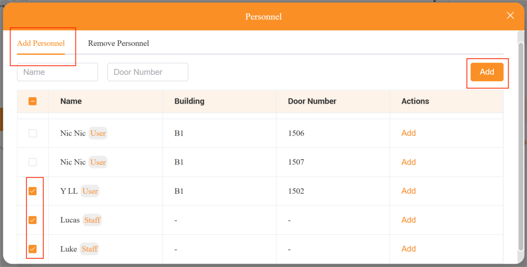Click the name Luke in the table

click(69, 249)
